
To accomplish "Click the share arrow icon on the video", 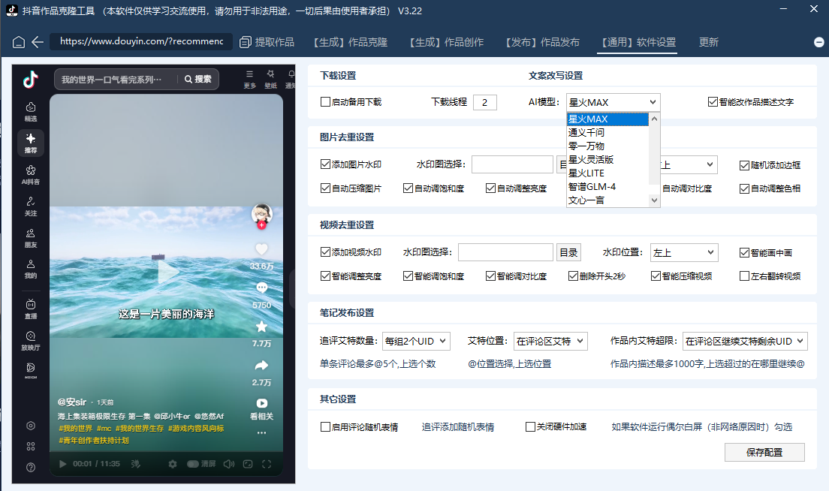I will (x=261, y=366).
